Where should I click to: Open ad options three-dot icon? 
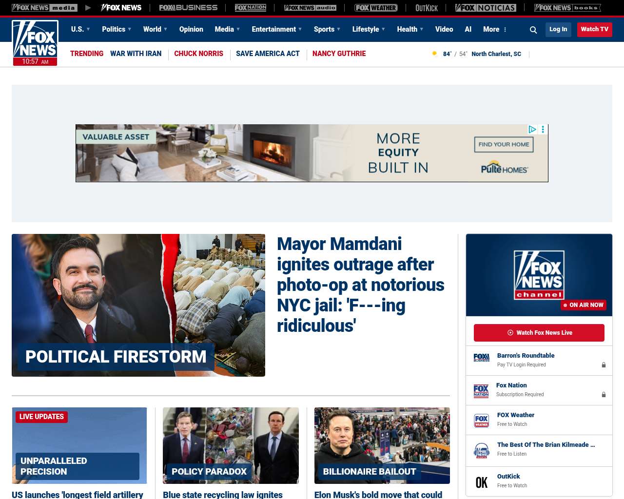coord(543,129)
